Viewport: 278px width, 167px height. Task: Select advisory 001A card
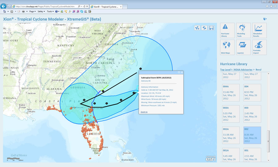pos(231,155)
